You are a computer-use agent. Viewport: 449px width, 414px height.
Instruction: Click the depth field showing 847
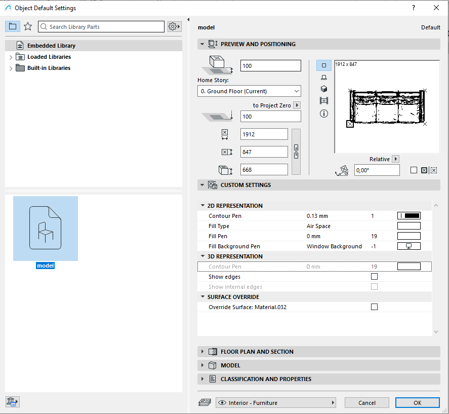264,152
